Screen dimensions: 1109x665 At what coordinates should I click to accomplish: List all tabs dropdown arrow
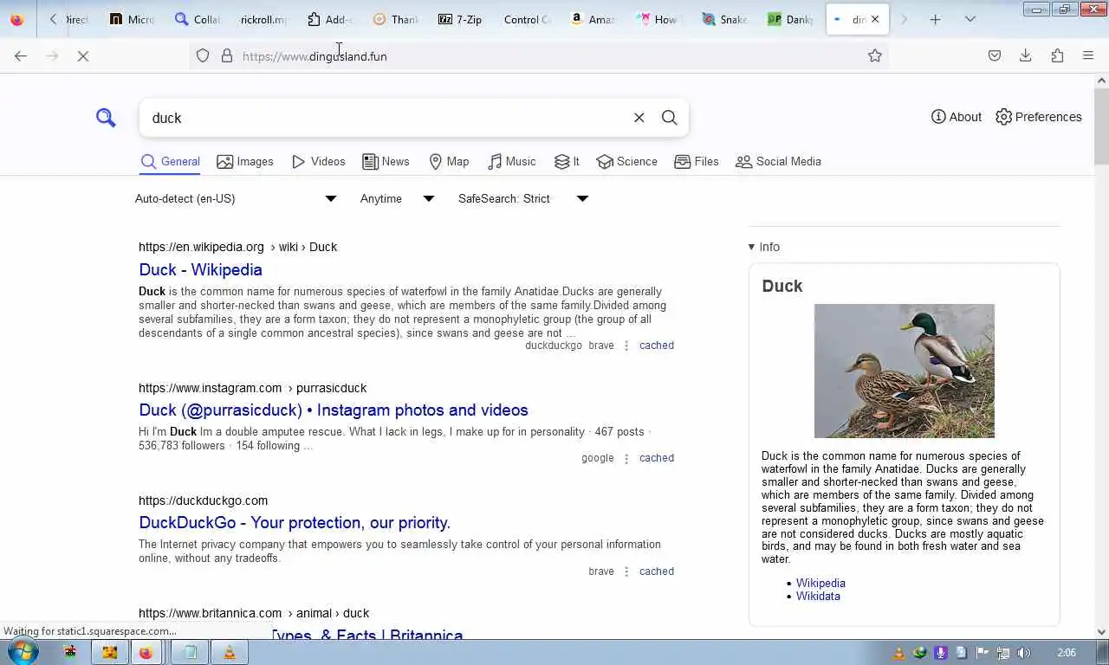coord(970,19)
